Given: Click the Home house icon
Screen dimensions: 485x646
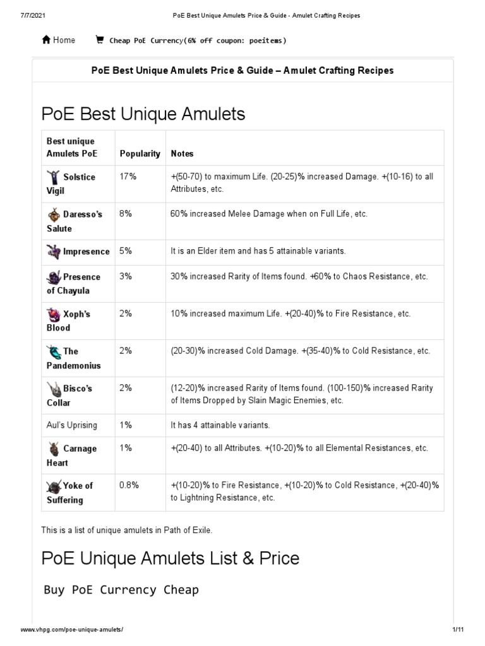Looking at the screenshot, I should [x=46, y=40].
